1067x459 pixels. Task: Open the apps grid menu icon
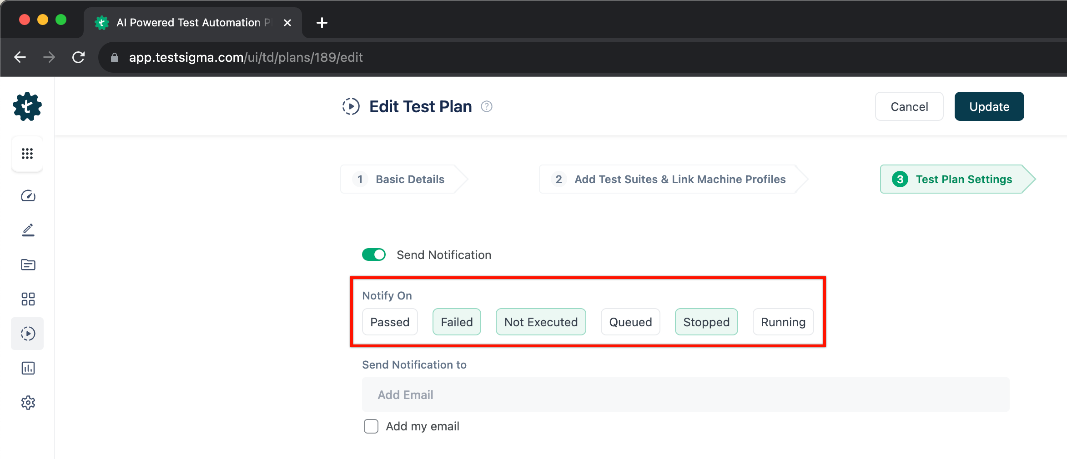(27, 154)
